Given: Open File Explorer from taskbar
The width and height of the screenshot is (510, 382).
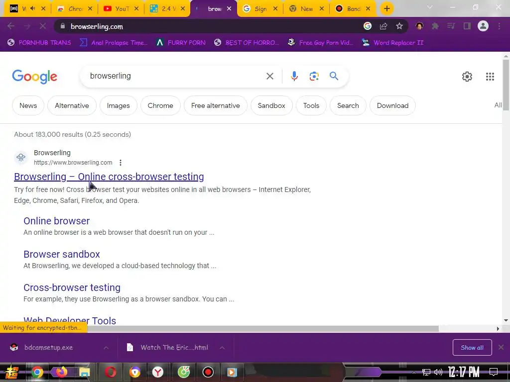Looking at the screenshot, I should coord(85,372).
